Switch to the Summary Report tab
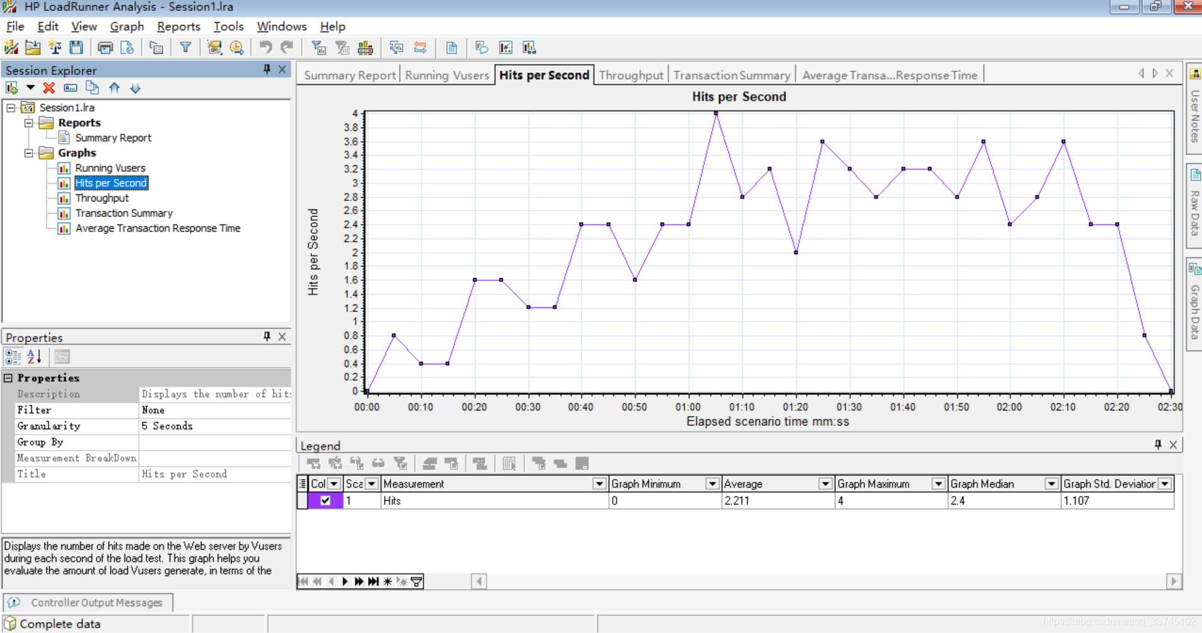1202x633 pixels. tap(350, 75)
